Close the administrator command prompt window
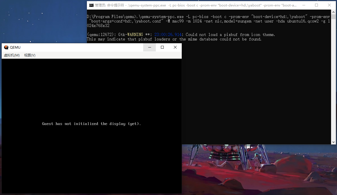The width and height of the screenshot is (337, 195). tap(329, 5)
